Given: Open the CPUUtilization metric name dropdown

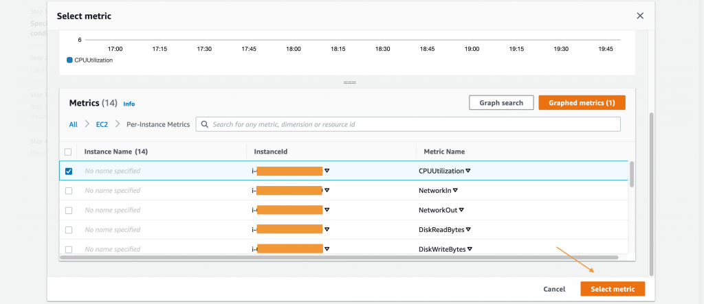Looking at the screenshot, I should [x=467, y=171].
